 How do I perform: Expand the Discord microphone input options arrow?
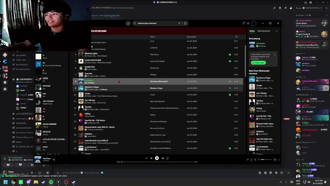tap(35, 173)
